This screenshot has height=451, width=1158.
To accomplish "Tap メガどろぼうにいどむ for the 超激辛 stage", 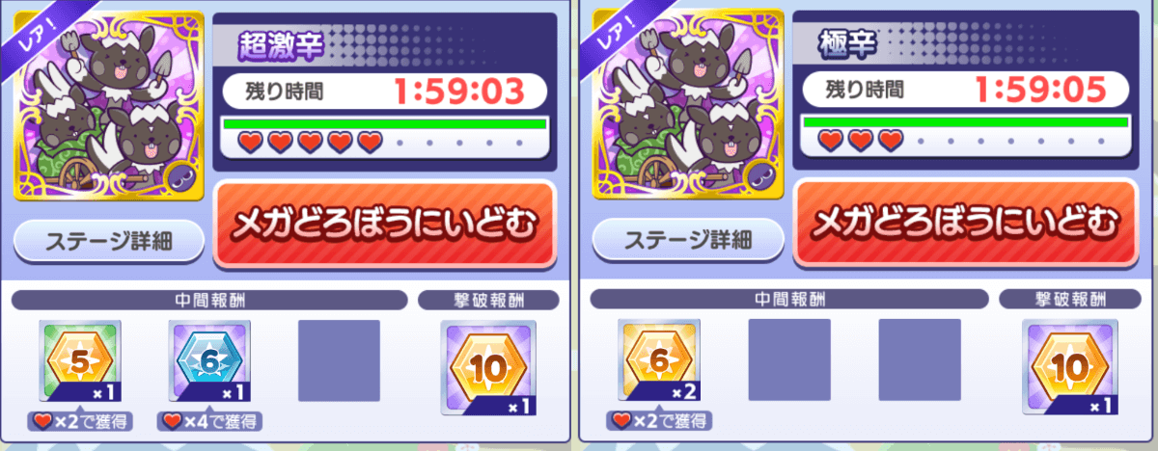I will pyautogui.click(x=384, y=224).
